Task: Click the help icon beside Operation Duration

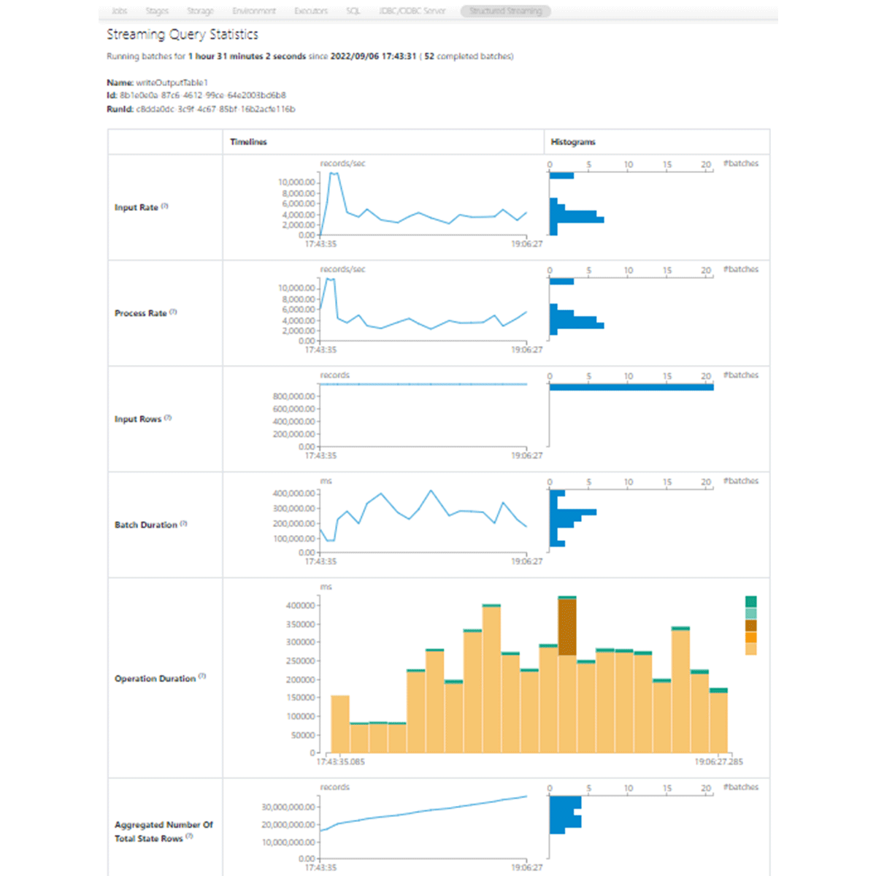Action: click(202, 677)
